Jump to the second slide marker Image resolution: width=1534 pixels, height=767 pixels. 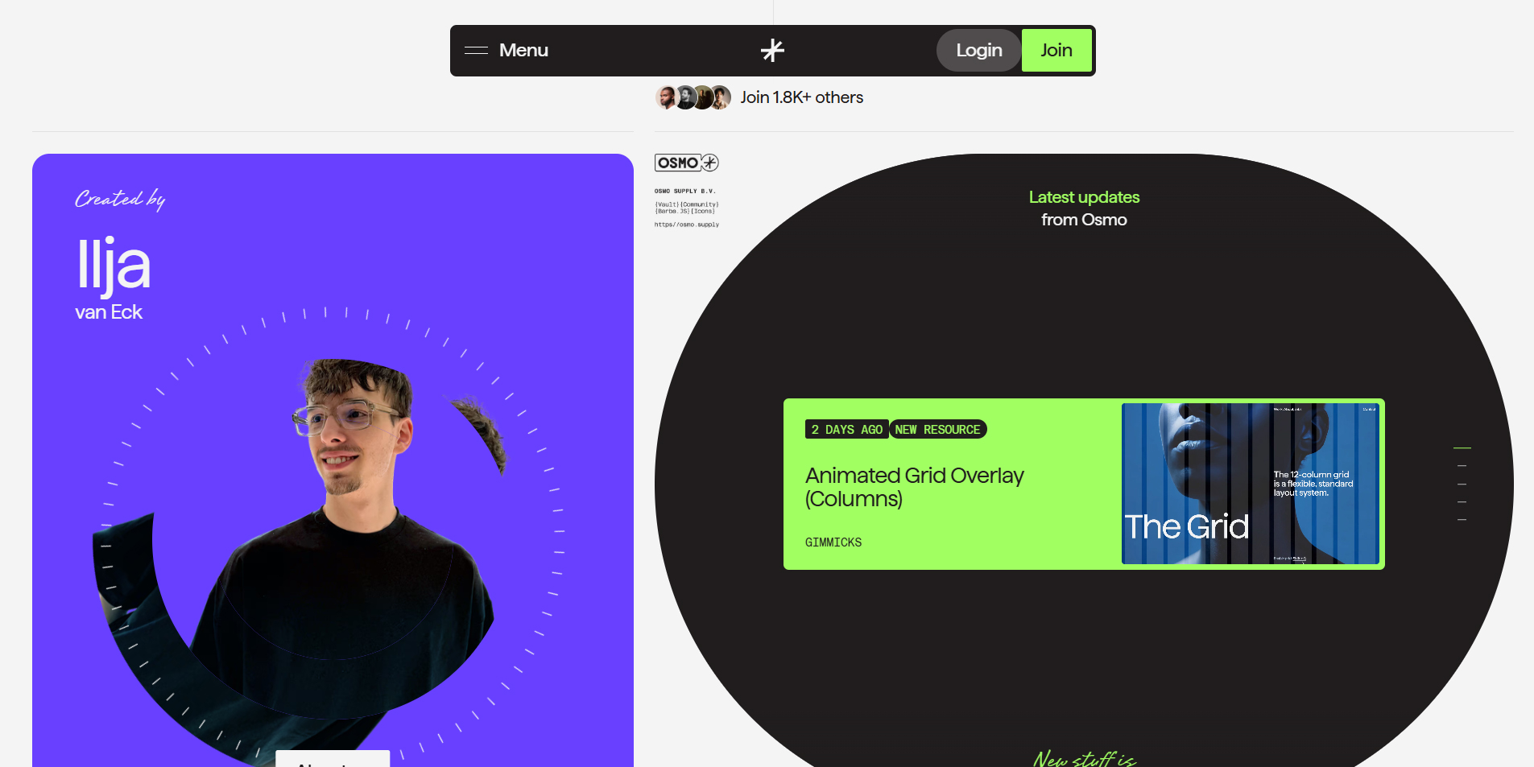[1462, 466]
